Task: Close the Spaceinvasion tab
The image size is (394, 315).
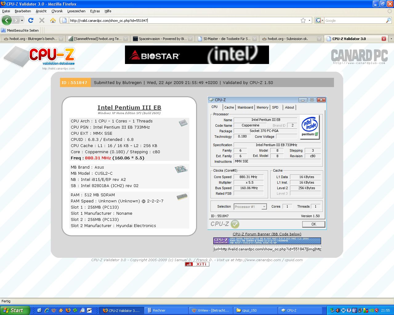Action: click(x=190, y=39)
